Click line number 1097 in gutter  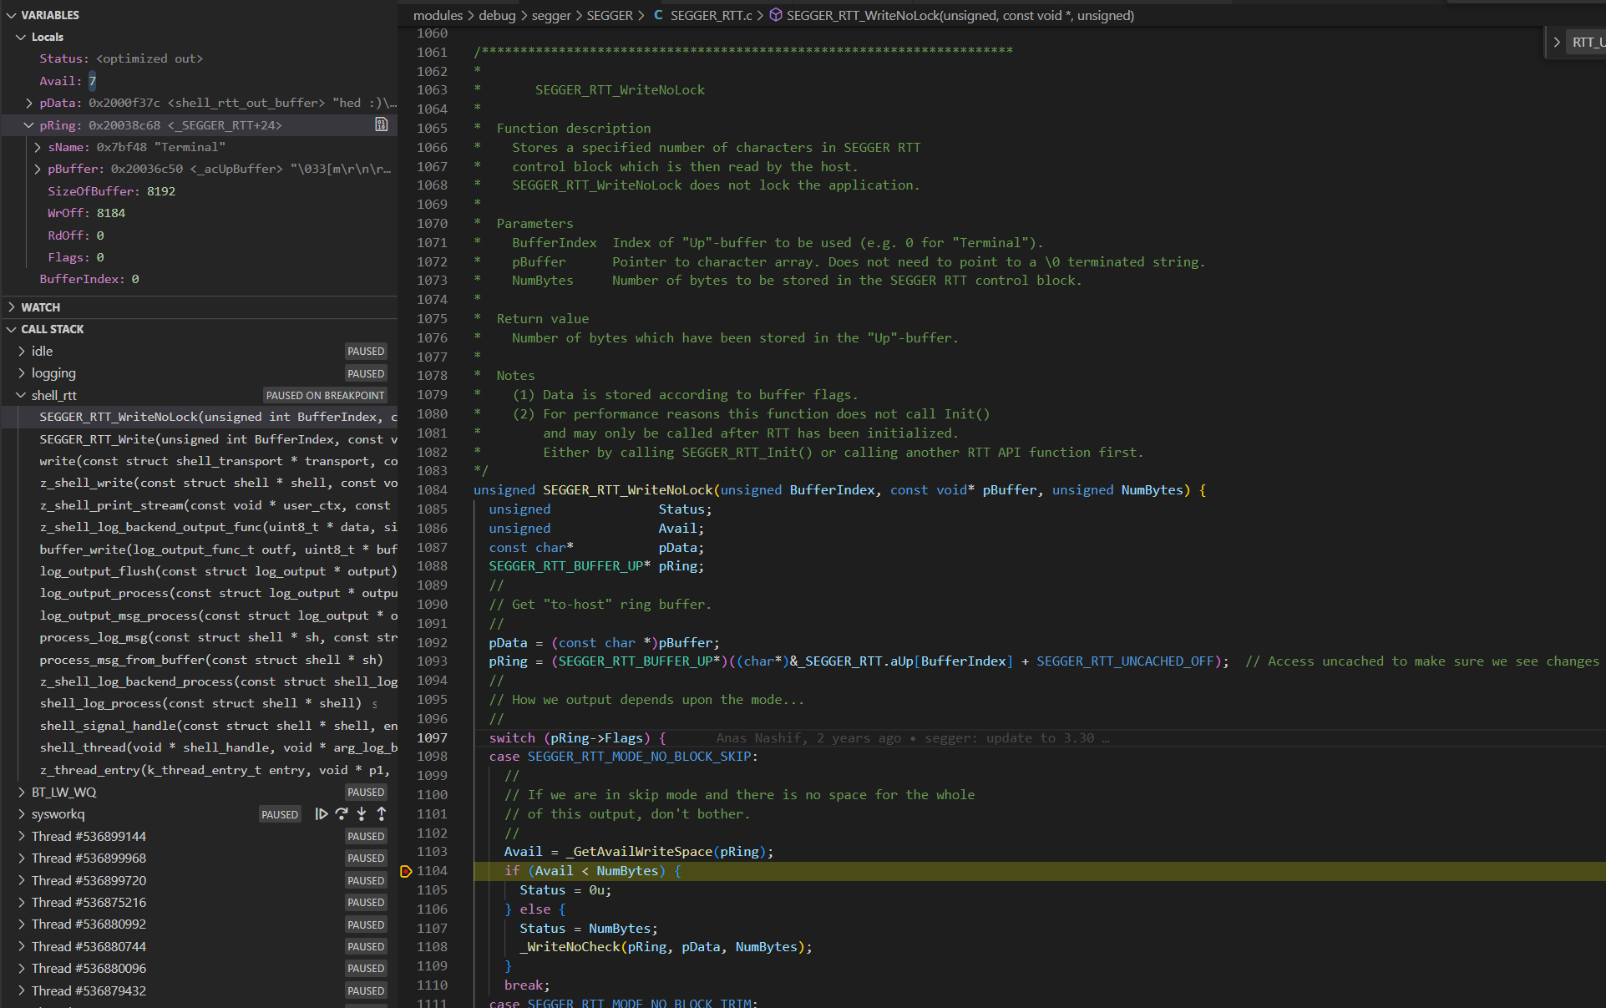[x=432, y=738]
